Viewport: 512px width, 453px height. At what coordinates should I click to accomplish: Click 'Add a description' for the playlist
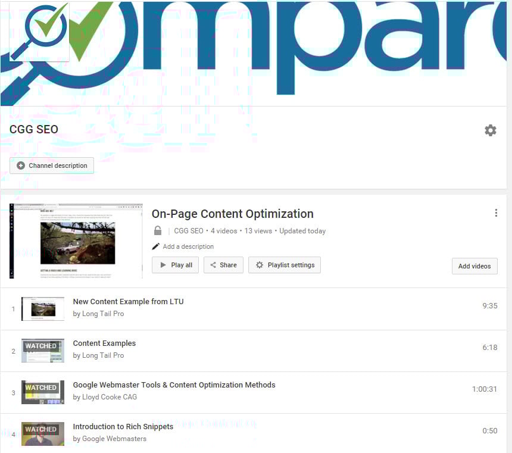[x=188, y=246]
